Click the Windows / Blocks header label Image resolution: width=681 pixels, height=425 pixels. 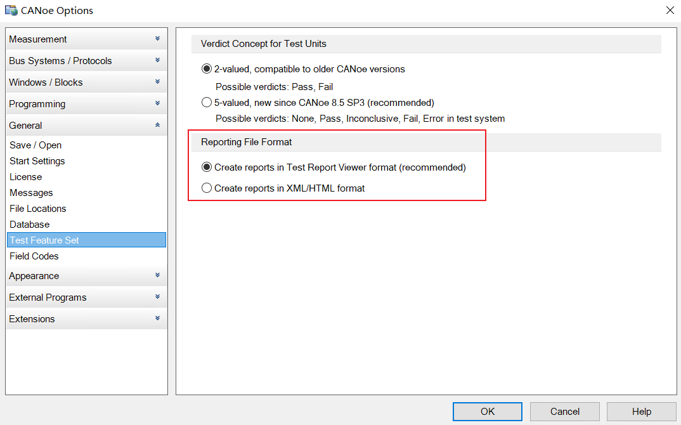tap(46, 82)
